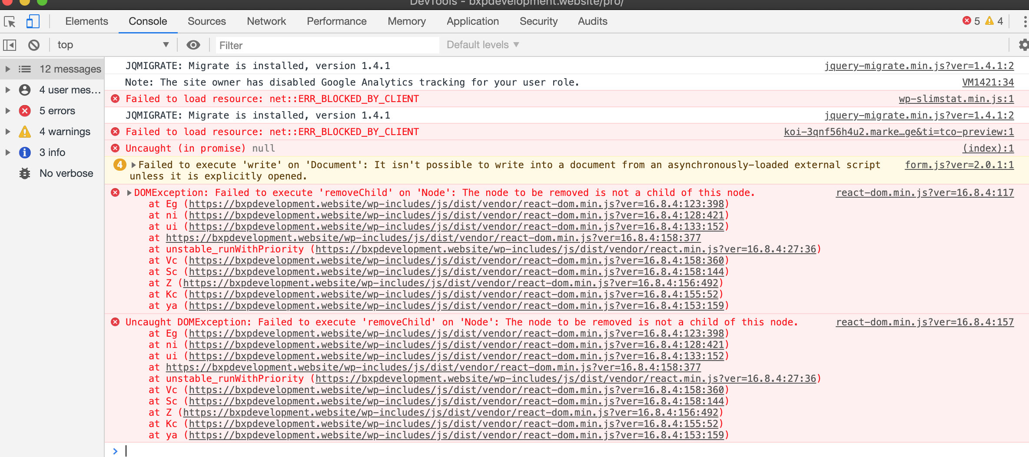Click the console Filter input field
Screen dimensions: 1029x457
[x=327, y=45]
